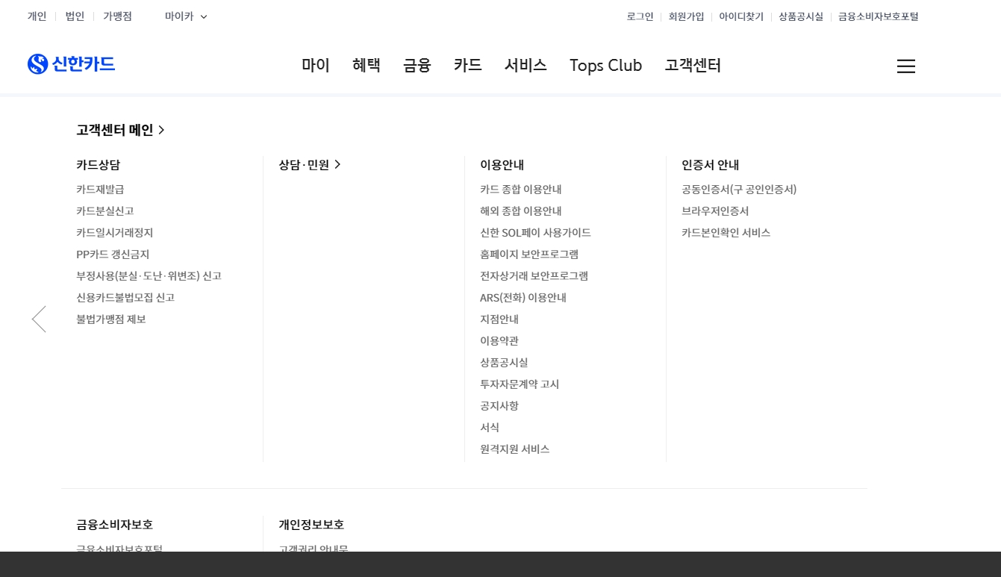Viewport: 1001px width, 577px height.
Task: Switch to 가맹점 tab
Action: point(117,16)
